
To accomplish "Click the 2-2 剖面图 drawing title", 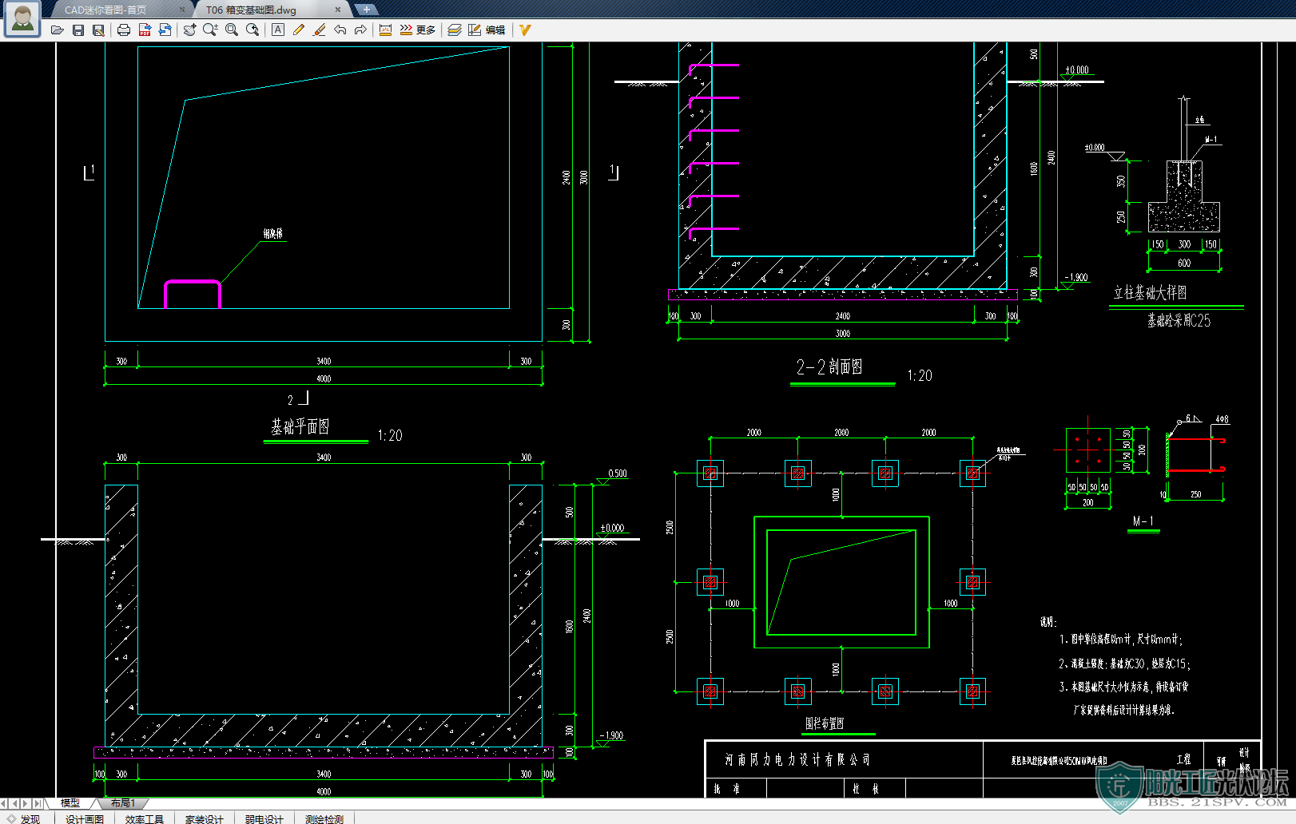I will coord(829,366).
